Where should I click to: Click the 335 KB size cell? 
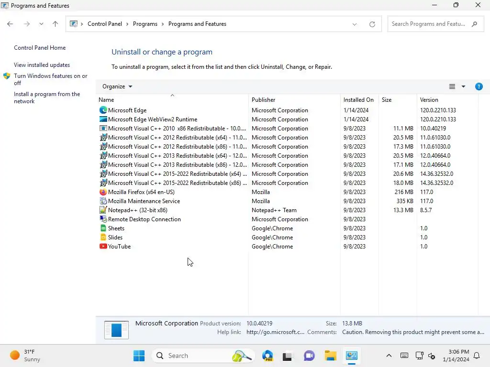(405, 201)
